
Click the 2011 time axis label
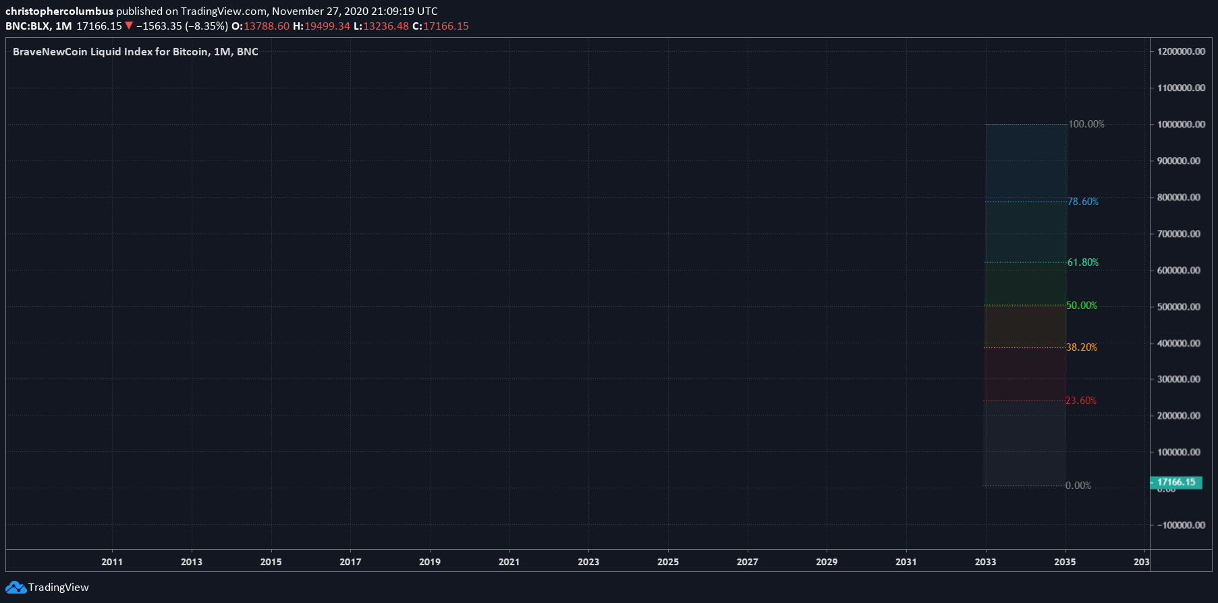[x=112, y=562]
